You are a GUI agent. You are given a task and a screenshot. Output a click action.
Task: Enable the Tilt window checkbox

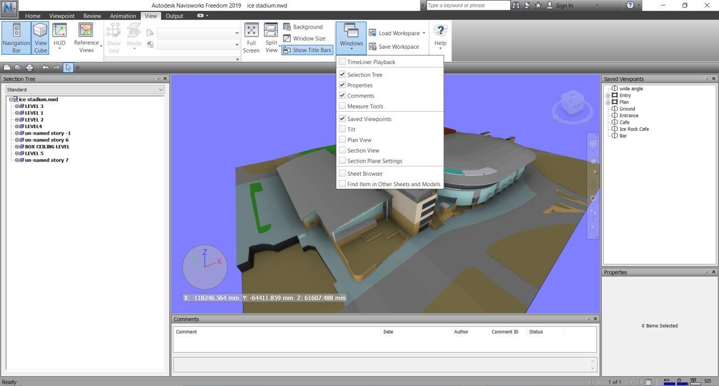click(342, 129)
